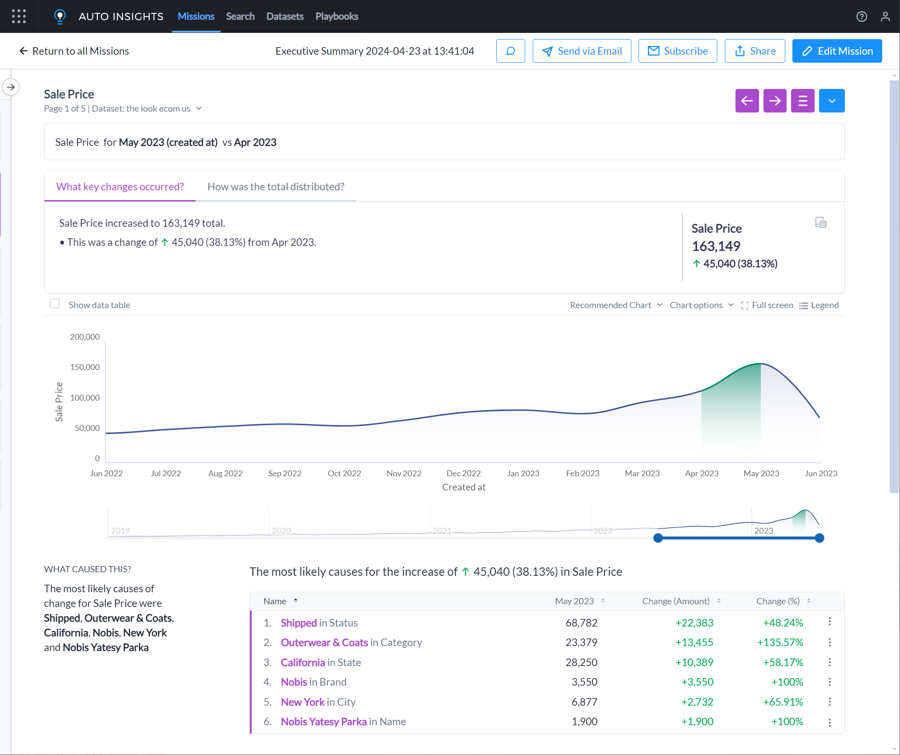Open the app launcher grid icon
The image size is (900, 755).
coord(19,16)
